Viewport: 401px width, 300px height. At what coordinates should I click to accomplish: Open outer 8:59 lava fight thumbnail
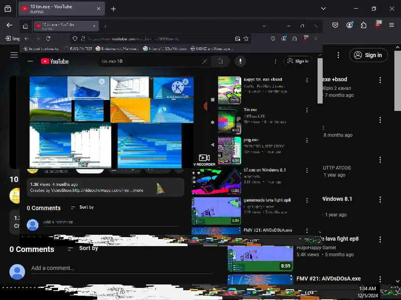pos(260,259)
